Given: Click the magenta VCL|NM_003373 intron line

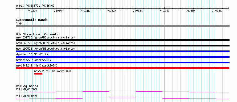Looking at the screenshot, I should [x=122, y=92].
